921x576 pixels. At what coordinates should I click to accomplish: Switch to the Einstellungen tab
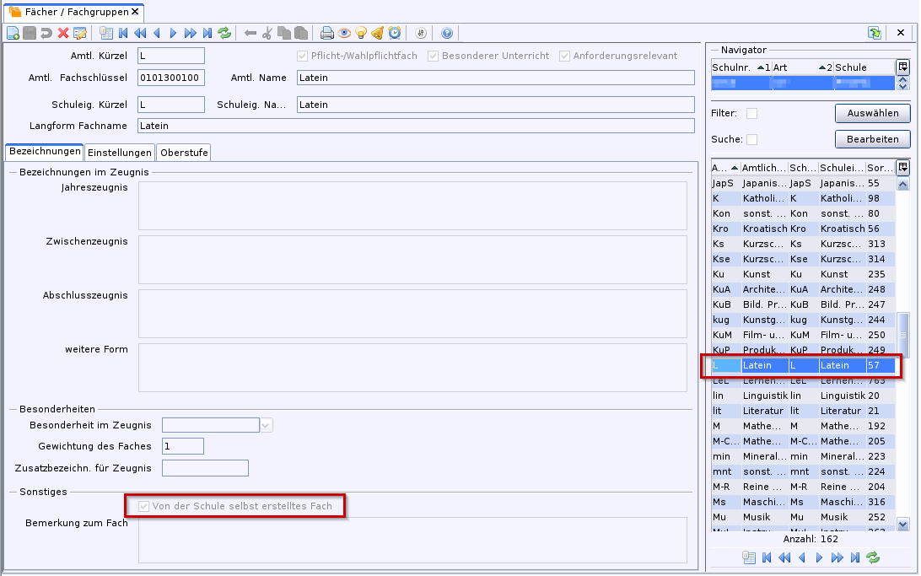[x=120, y=153]
